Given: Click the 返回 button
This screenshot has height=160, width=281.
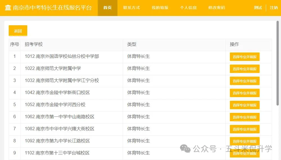Looking at the screenshot, I should pos(18,31).
